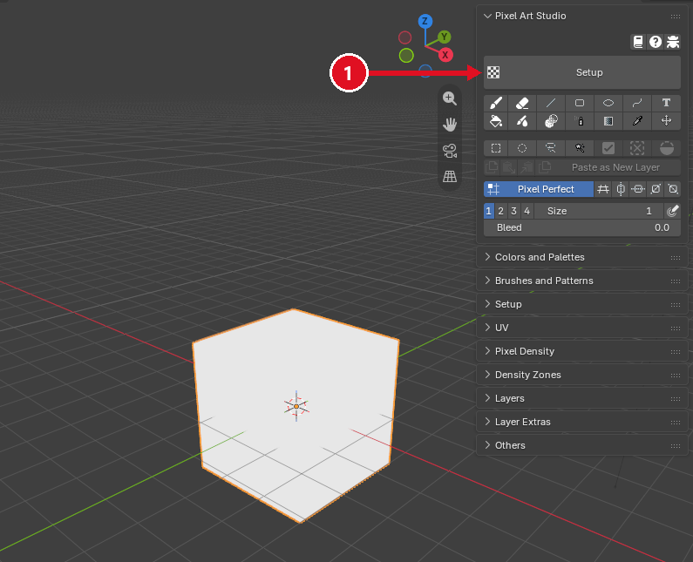Click the Z axis on the gizmo
The height and width of the screenshot is (562, 693).
tap(425, 21)
